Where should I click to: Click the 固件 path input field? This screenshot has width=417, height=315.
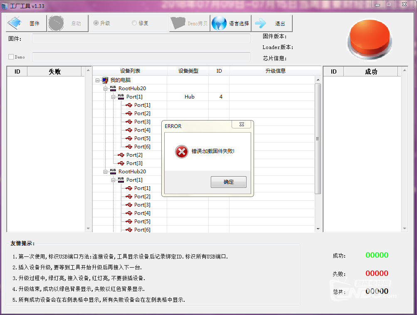[x=141, y=39]
